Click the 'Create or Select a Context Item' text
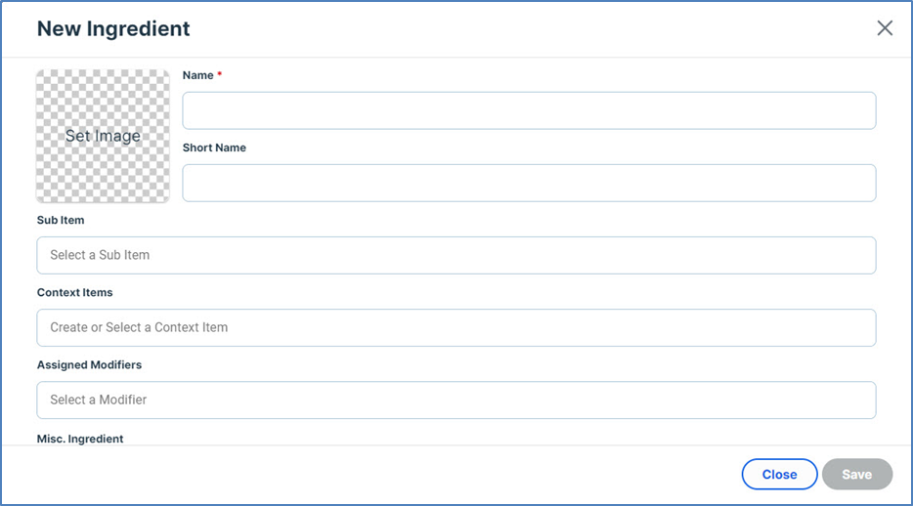This screenshot has height=506, width=913. 139,327
